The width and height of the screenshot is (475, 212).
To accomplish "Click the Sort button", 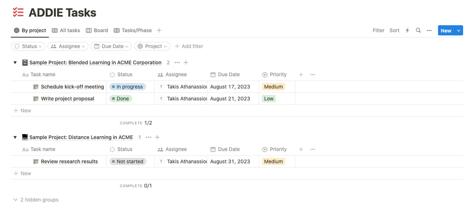I will (394, 31).
